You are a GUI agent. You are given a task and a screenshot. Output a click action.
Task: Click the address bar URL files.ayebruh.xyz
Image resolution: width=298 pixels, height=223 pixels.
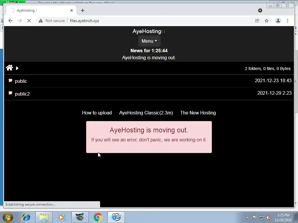point(84,21)
